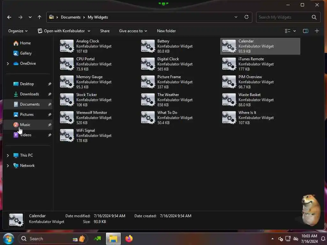The image size is (327, 245).
Task: Open File Explorer from the taskbar
Action: (x=113, y=239)
